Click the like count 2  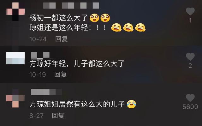pos(190,66)
